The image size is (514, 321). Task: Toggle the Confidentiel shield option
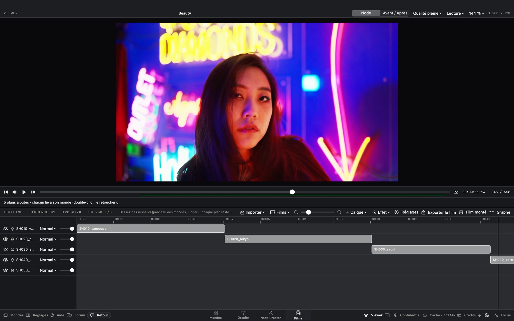[x=407, y=315]
